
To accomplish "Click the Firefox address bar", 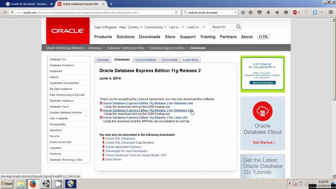I will click(x=93, y=12).
